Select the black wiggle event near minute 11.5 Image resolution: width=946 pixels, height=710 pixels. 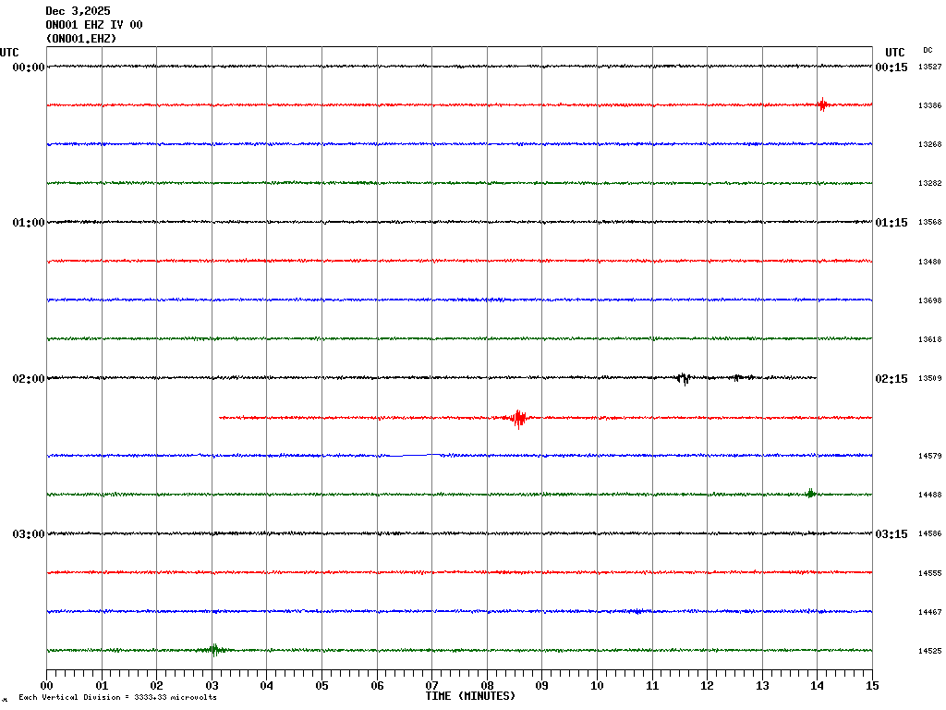683,377
